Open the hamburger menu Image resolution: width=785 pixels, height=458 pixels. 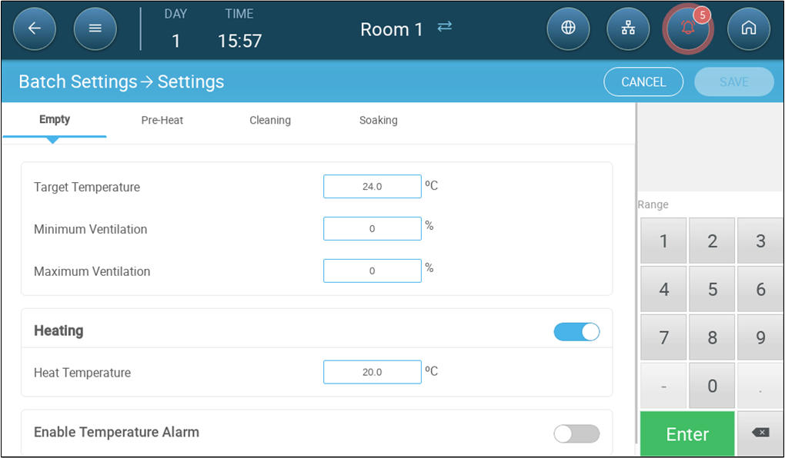point(95,28)
